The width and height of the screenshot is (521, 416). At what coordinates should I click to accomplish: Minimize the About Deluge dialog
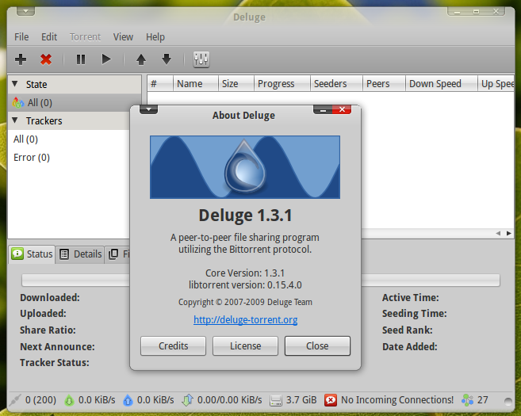point(323,109)
